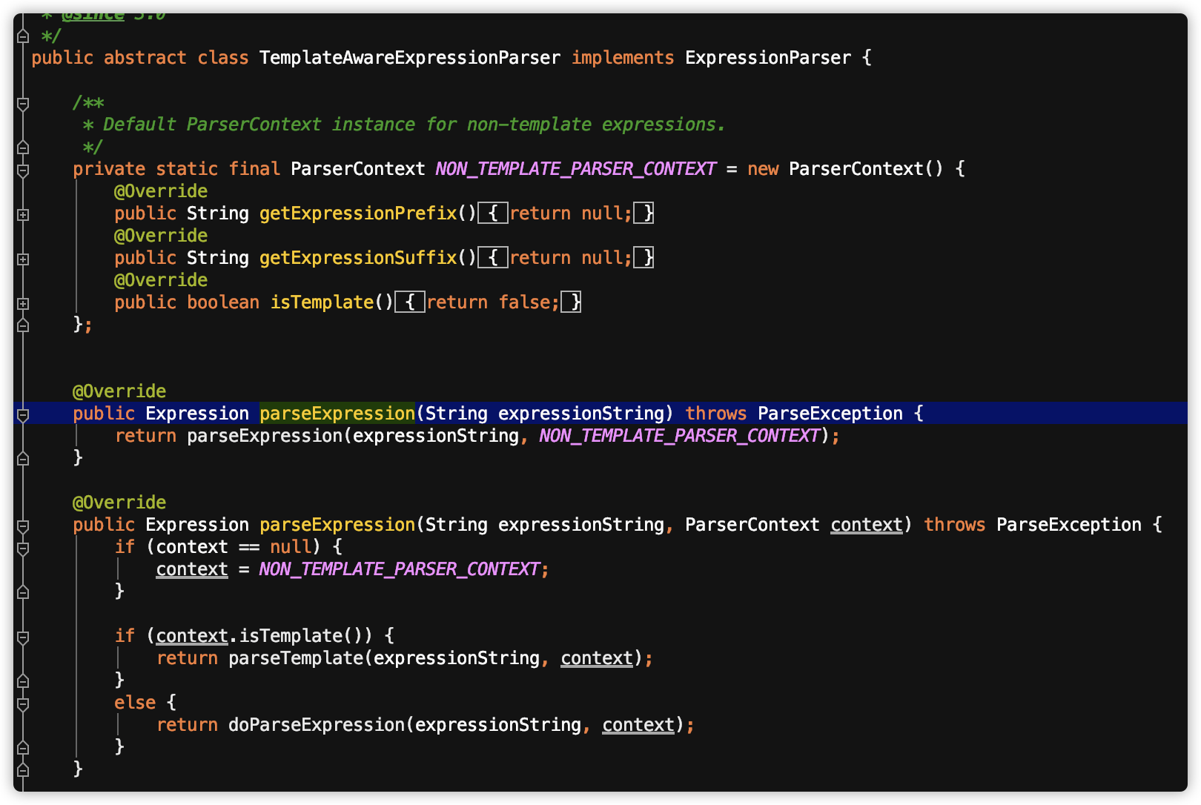Screen dimensions: 1201x805
Task: Collapse the else block via gutter marker
Action: [x=23, y=704]
